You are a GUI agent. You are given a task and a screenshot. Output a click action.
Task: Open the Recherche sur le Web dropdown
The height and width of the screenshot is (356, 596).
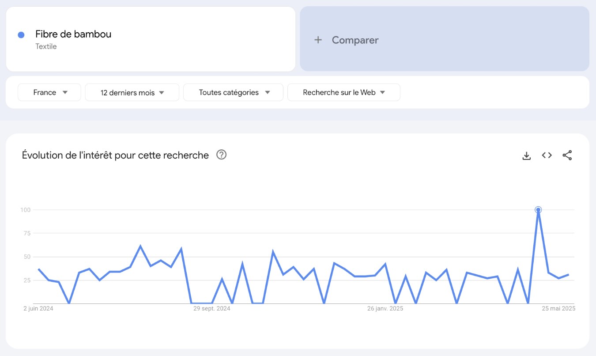(x=344, y=92)
